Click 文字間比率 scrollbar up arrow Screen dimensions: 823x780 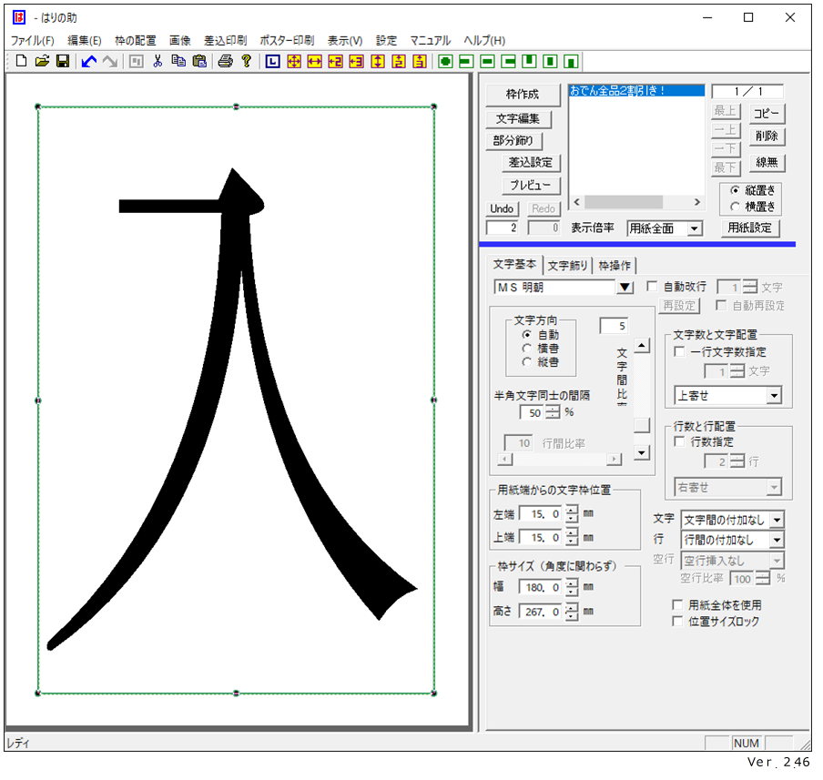[x=642, y=346]
